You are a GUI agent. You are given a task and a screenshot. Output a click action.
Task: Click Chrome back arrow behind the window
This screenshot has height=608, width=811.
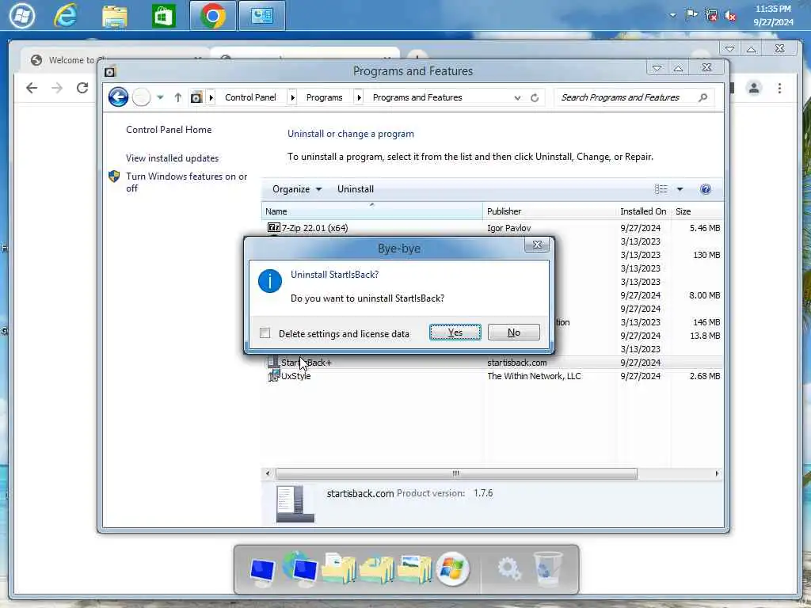(x=32, y=88)
